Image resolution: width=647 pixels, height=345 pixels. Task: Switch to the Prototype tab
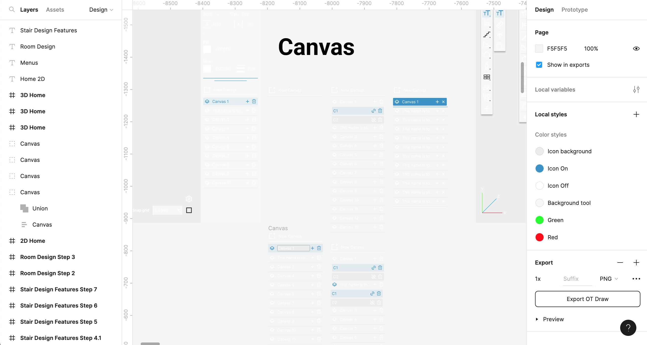(x=575, y=10)
